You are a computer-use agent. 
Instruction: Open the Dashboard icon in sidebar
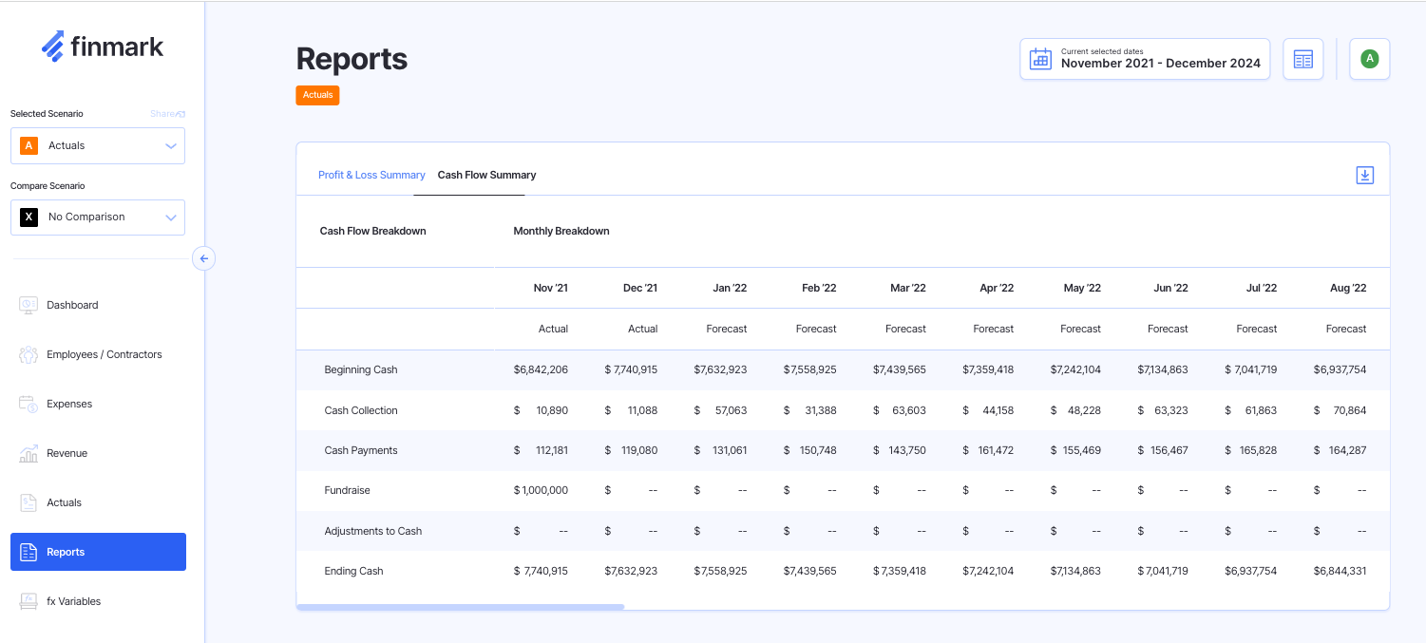tap(29, 305)
